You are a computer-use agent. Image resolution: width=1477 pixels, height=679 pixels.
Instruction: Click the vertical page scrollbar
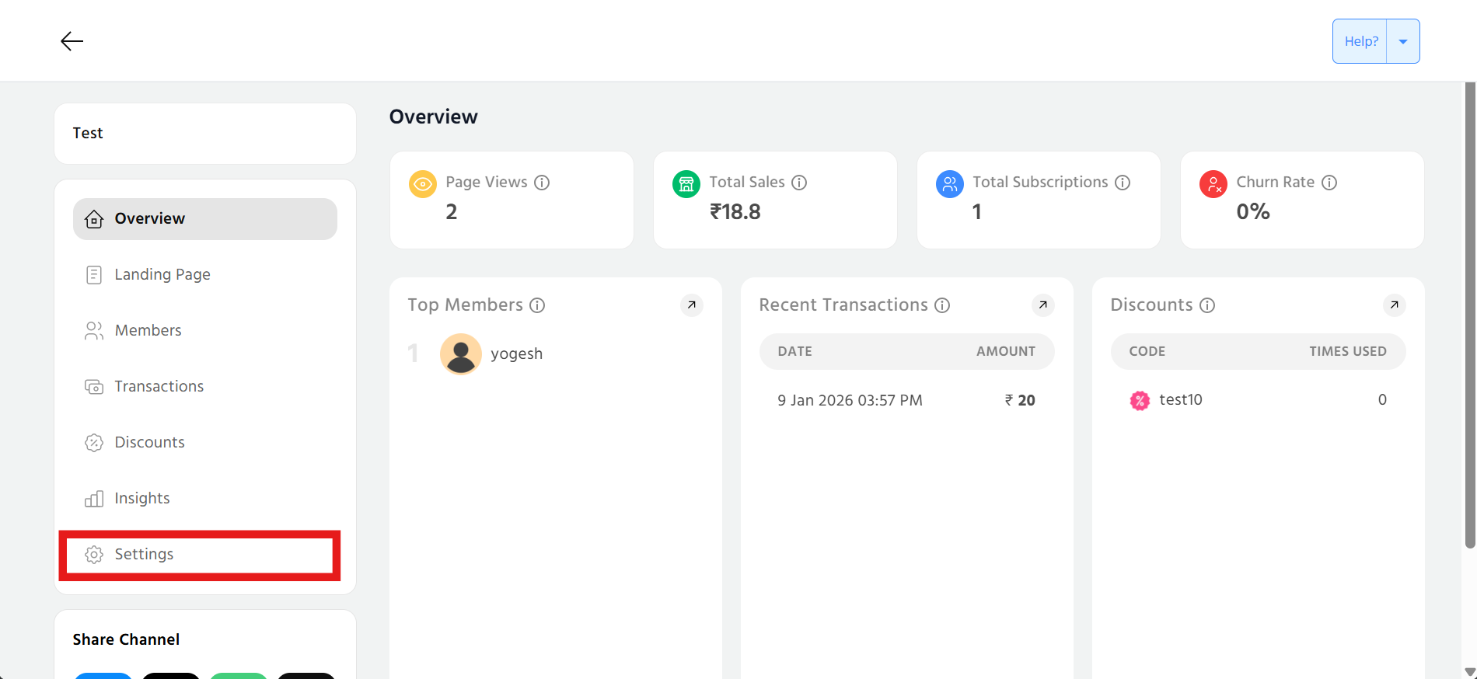[1469, 311]
